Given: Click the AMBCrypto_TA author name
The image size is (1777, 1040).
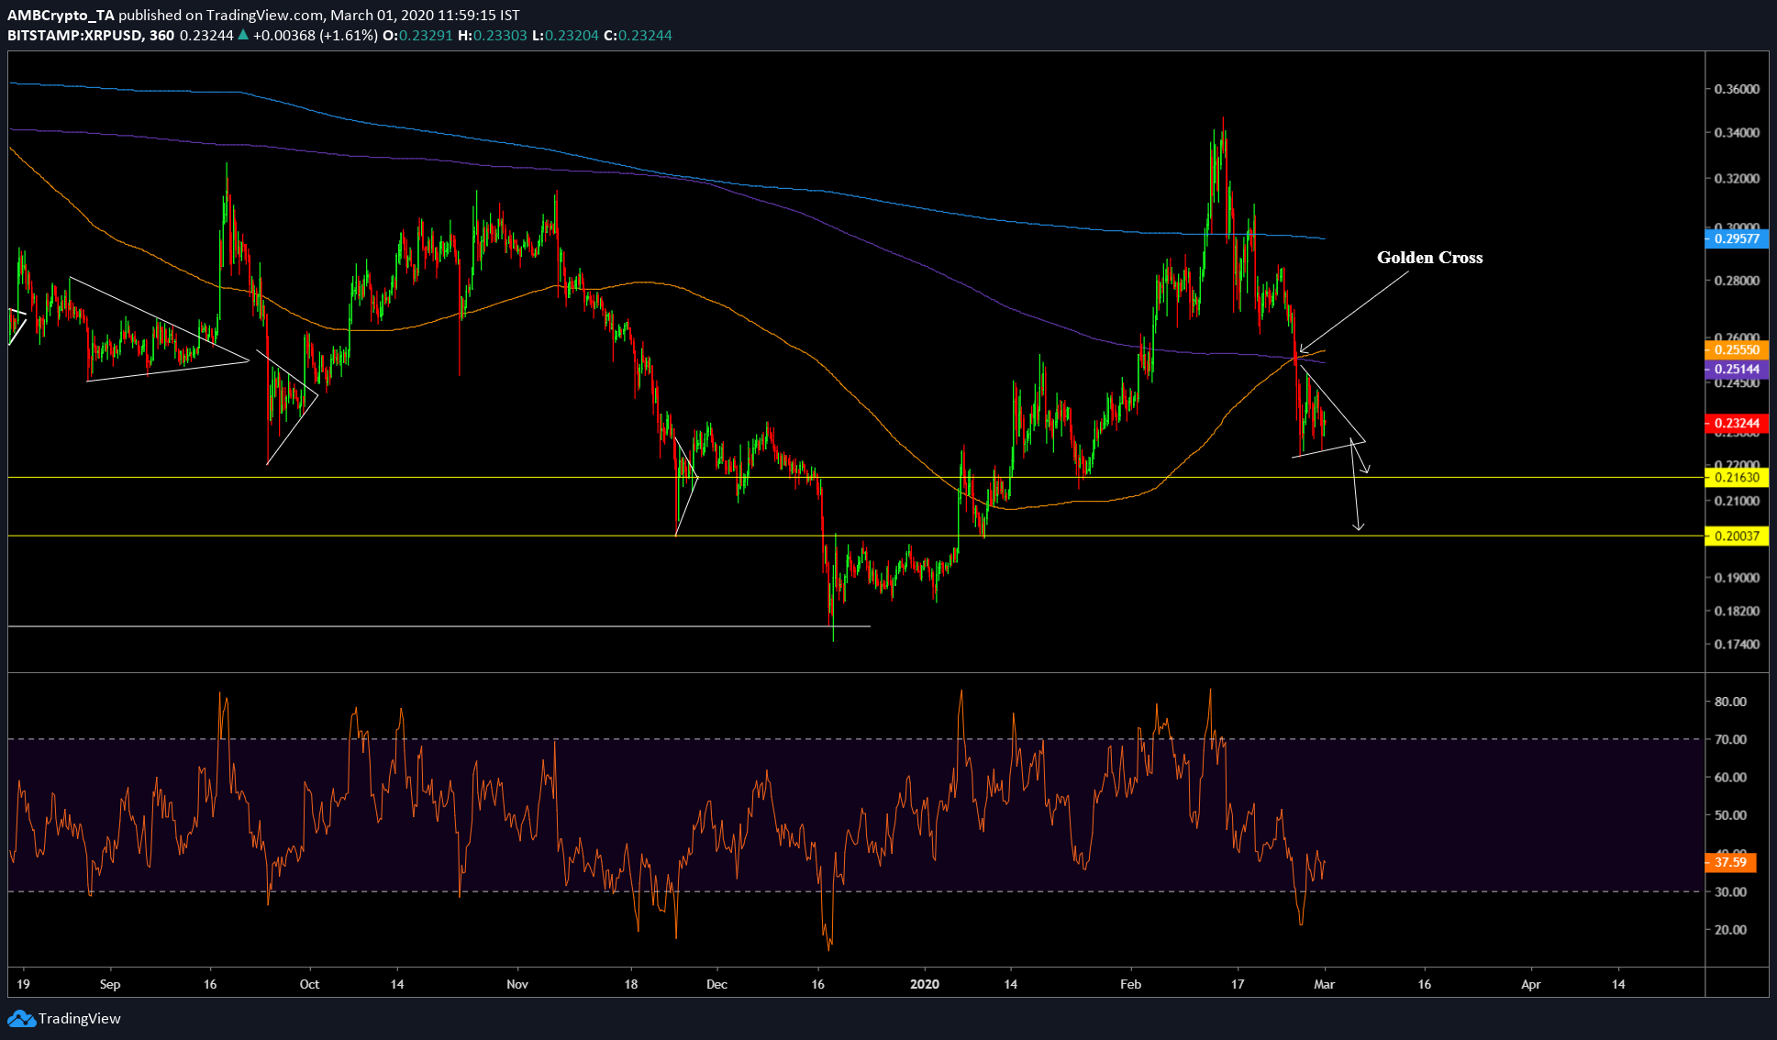Looking at the screenshot, I should click(61, 15).
